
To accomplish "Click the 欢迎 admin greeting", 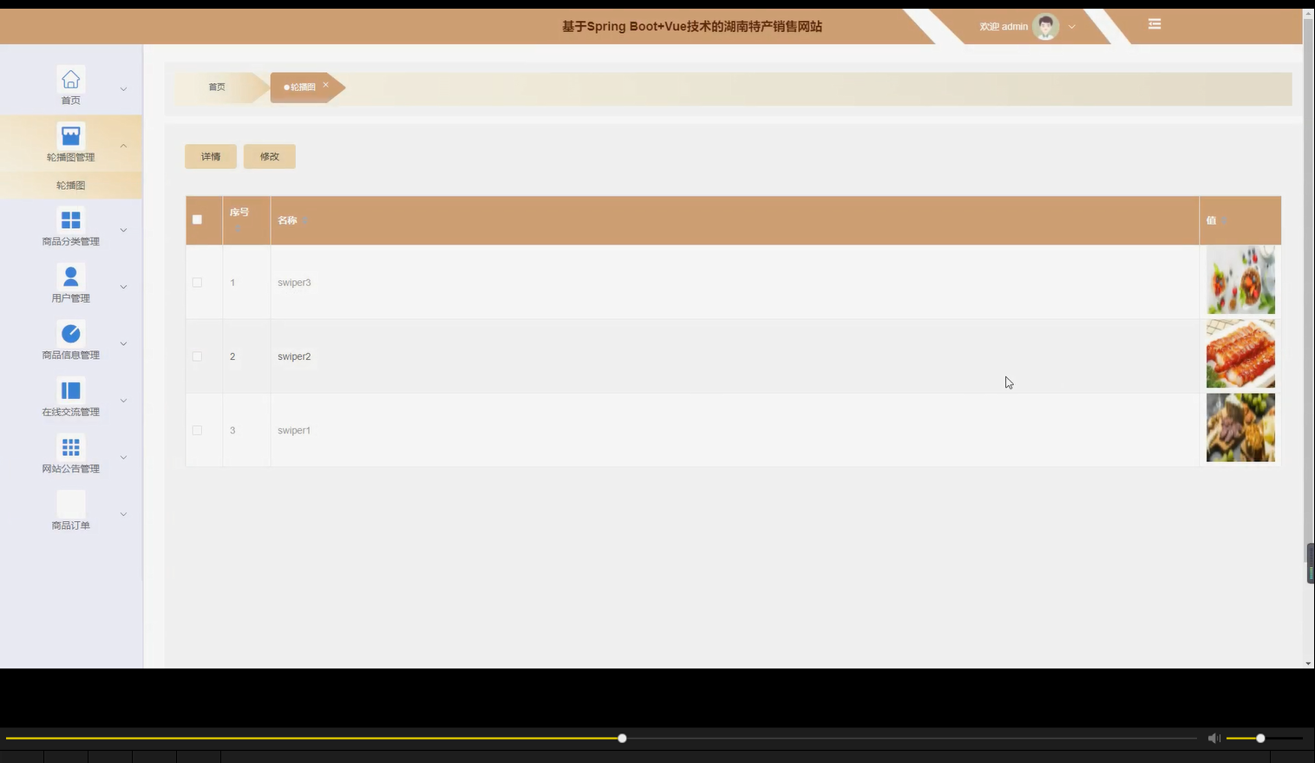I will point(1004,27).
